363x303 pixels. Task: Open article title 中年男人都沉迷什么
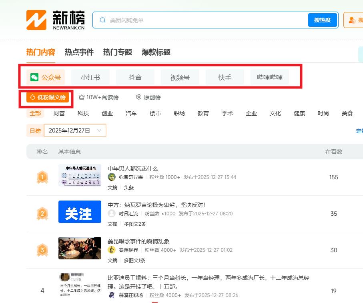tap(133, 169)
